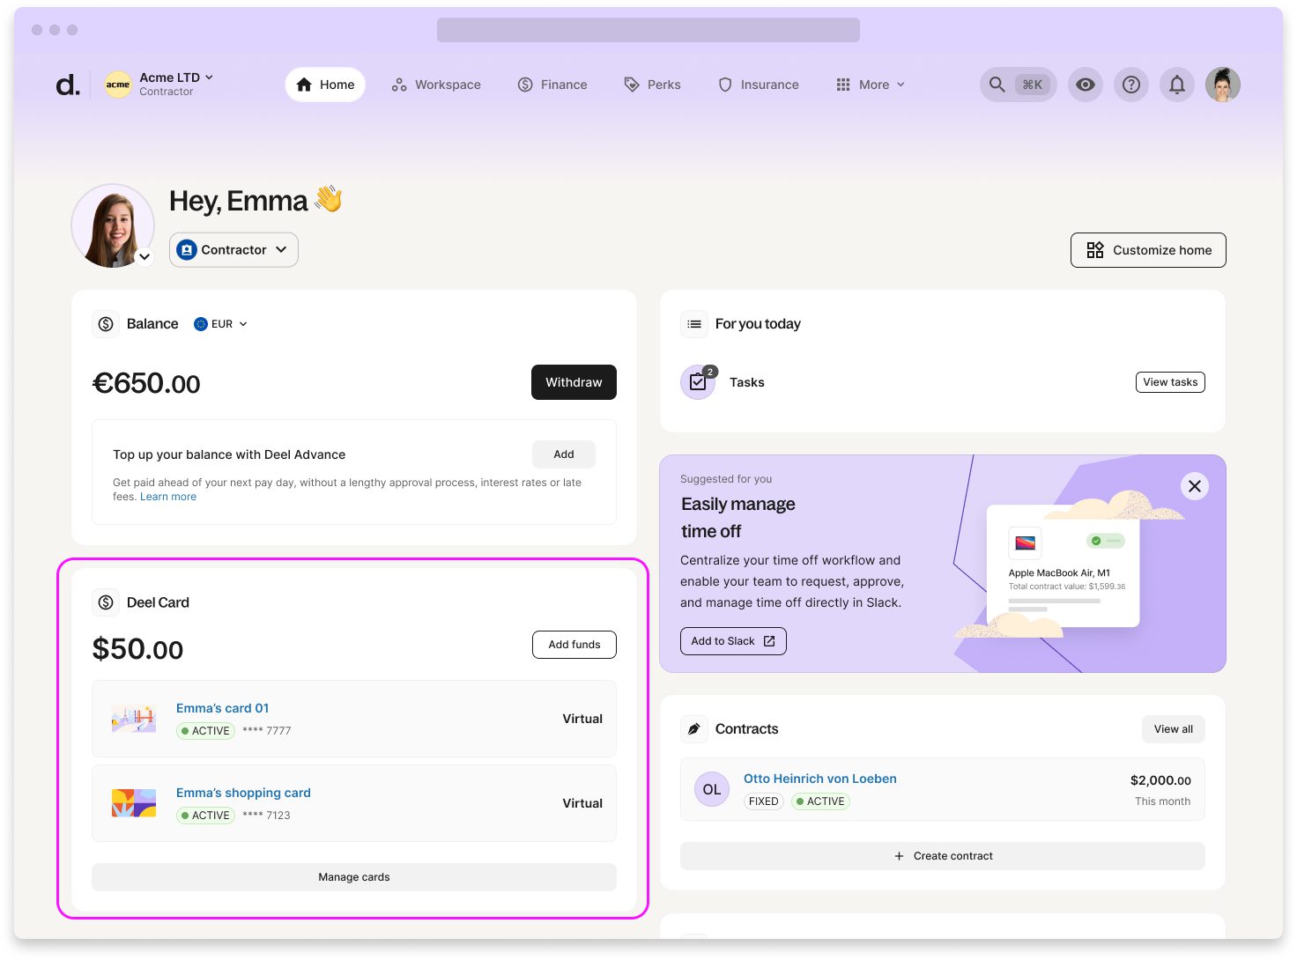Open the Contractor role dropdown

point(233,250)
